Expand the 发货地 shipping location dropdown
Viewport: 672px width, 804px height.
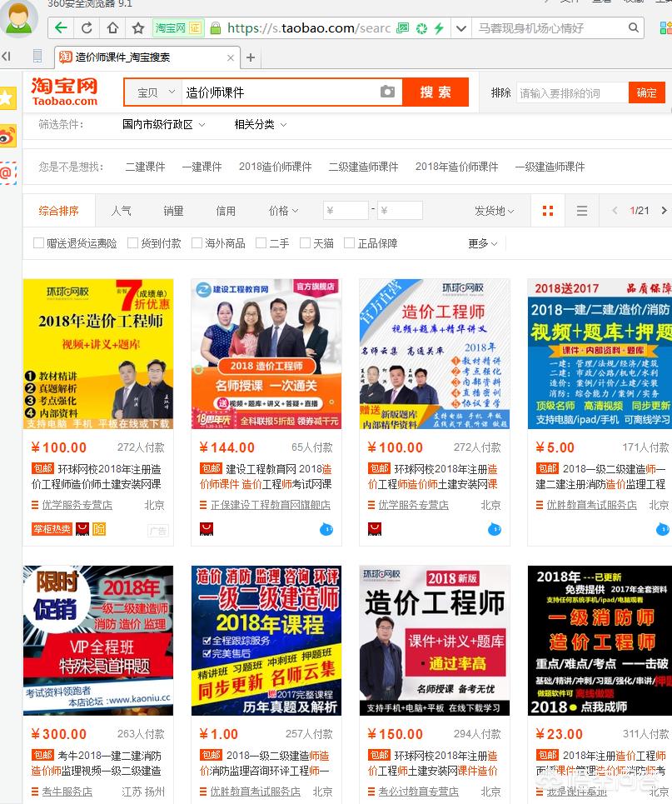coord(494,210)
